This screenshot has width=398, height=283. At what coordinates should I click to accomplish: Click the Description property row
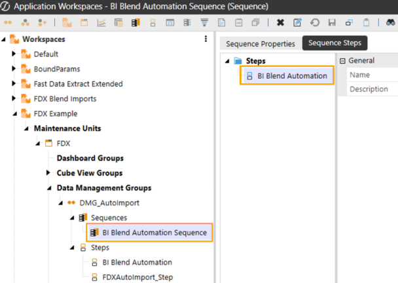pyautogui.click(x=372, y=89)
